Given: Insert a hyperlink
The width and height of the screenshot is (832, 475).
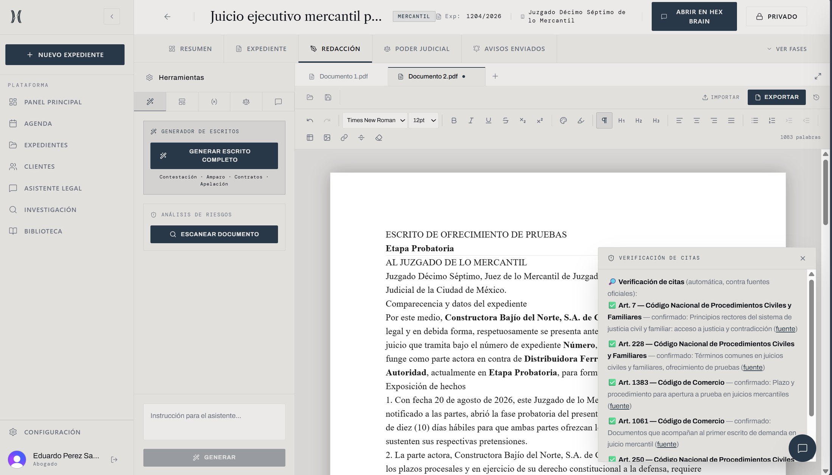Looking at the screenshot, I should [344, 138].
